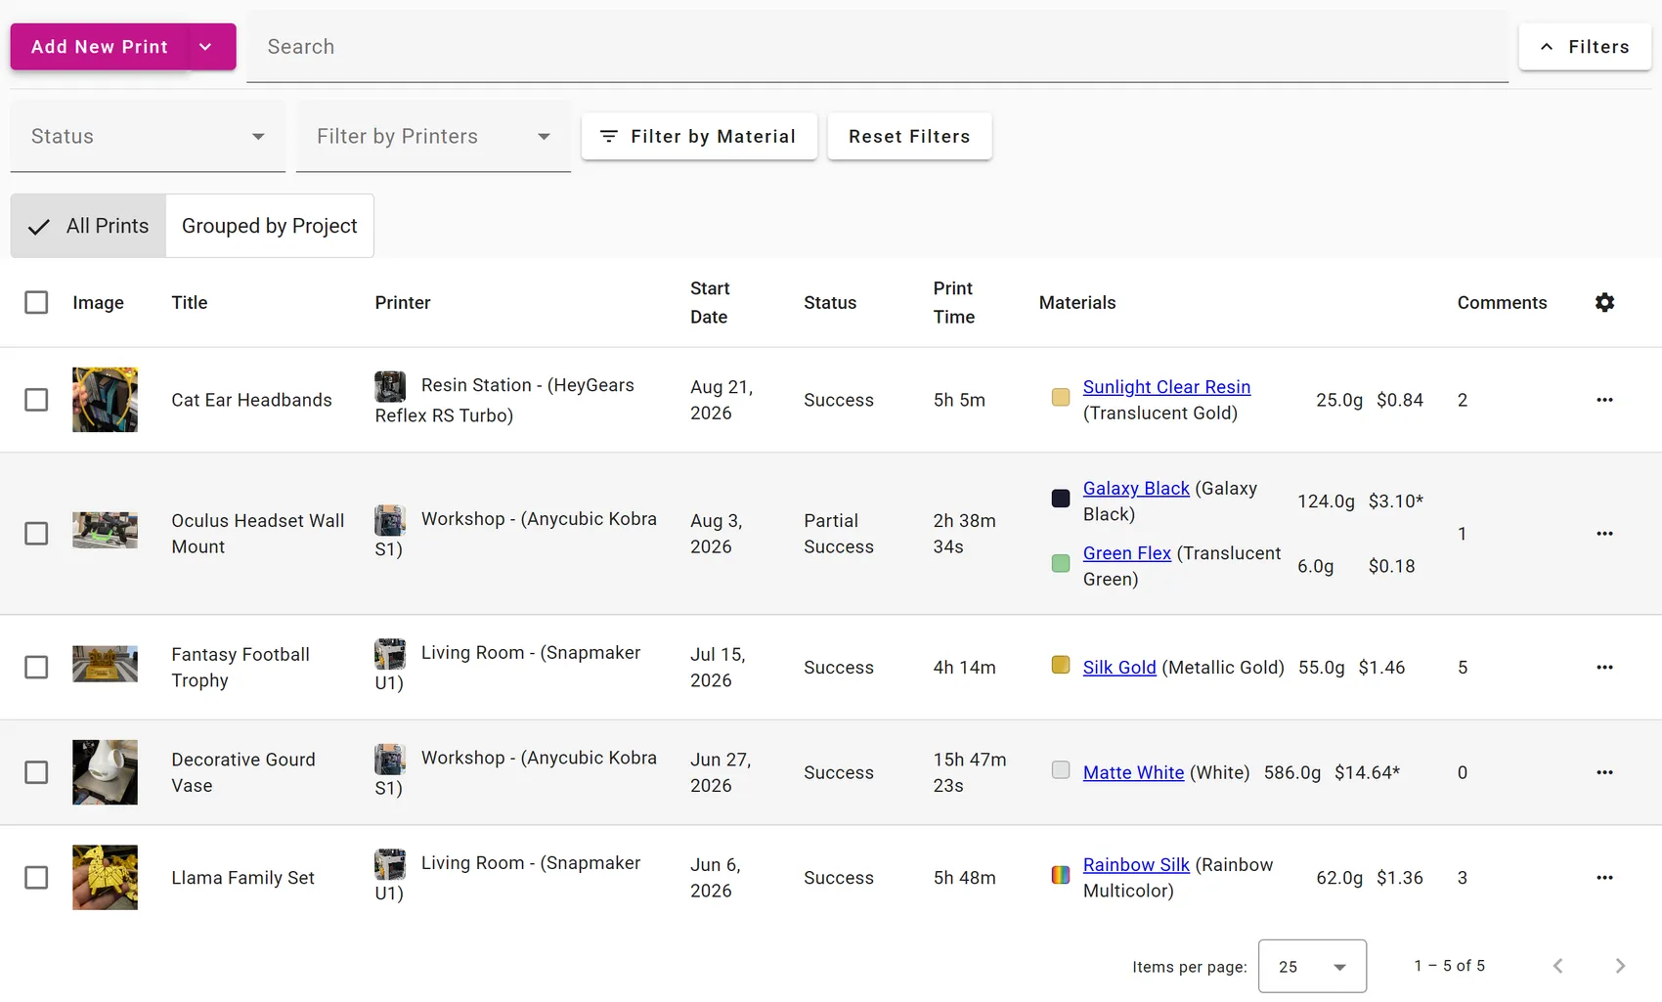Open table column settings gear

click(1604, 302)
